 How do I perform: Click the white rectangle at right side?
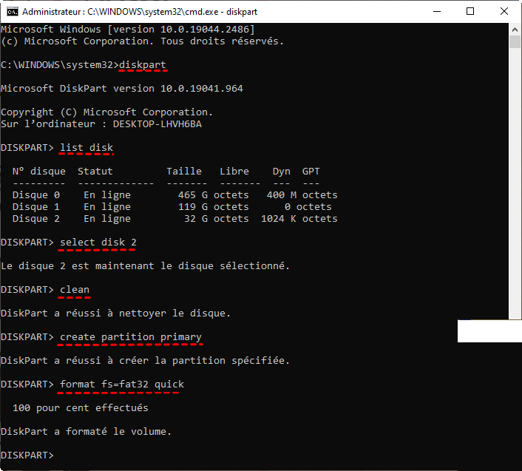point(489,331)
